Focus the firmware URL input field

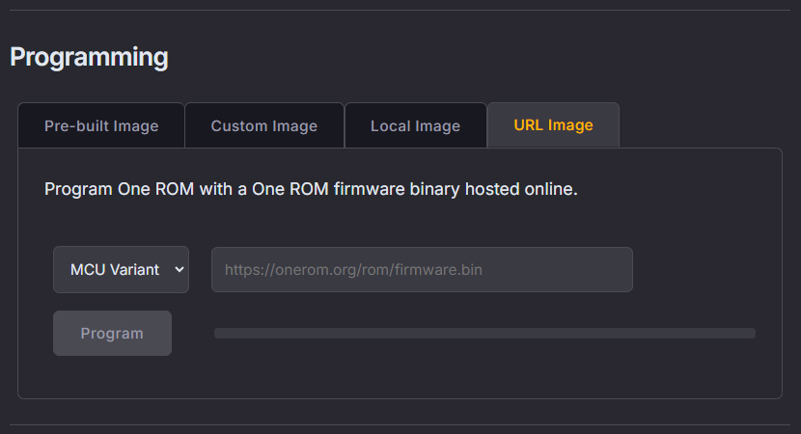point(422,270)
